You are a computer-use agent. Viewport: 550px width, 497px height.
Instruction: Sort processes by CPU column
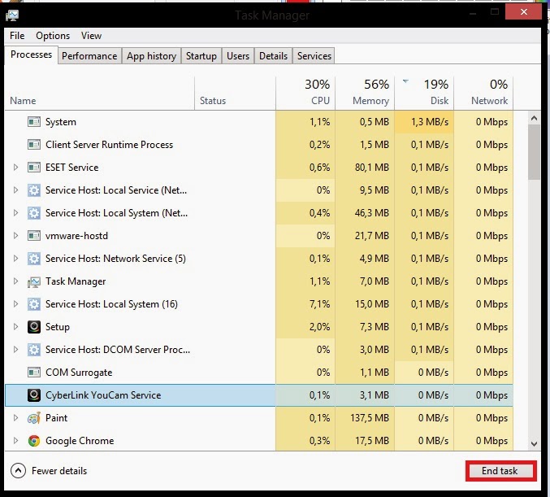[x=305, y=93]
